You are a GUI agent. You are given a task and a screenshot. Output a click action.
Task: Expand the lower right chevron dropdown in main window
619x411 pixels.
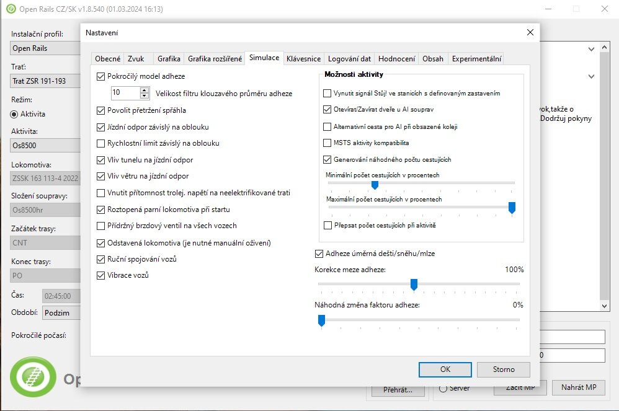tap(591, 76)
